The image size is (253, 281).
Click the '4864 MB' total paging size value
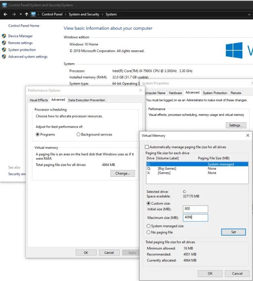pyautogui.click(x=108, y=165)
